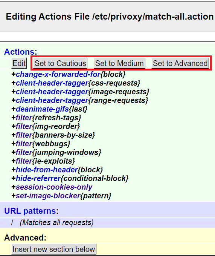
Task: Open the hide-from-header action link
Action: [x=47, y=170]
